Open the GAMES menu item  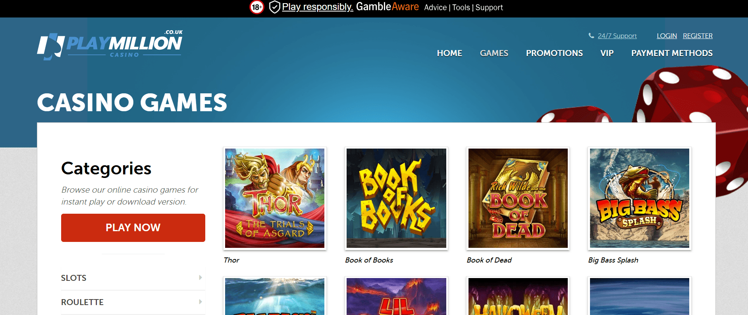click(494, 53)
